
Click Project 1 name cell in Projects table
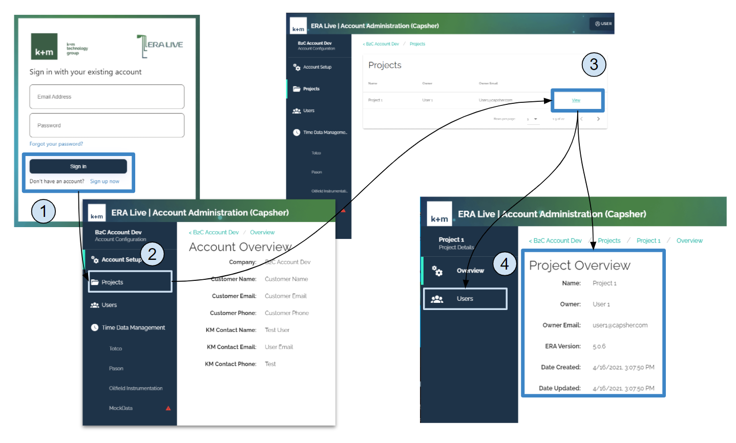(375, 100)
